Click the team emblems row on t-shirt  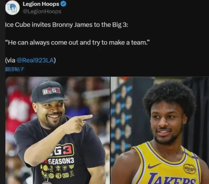point(58,172)
